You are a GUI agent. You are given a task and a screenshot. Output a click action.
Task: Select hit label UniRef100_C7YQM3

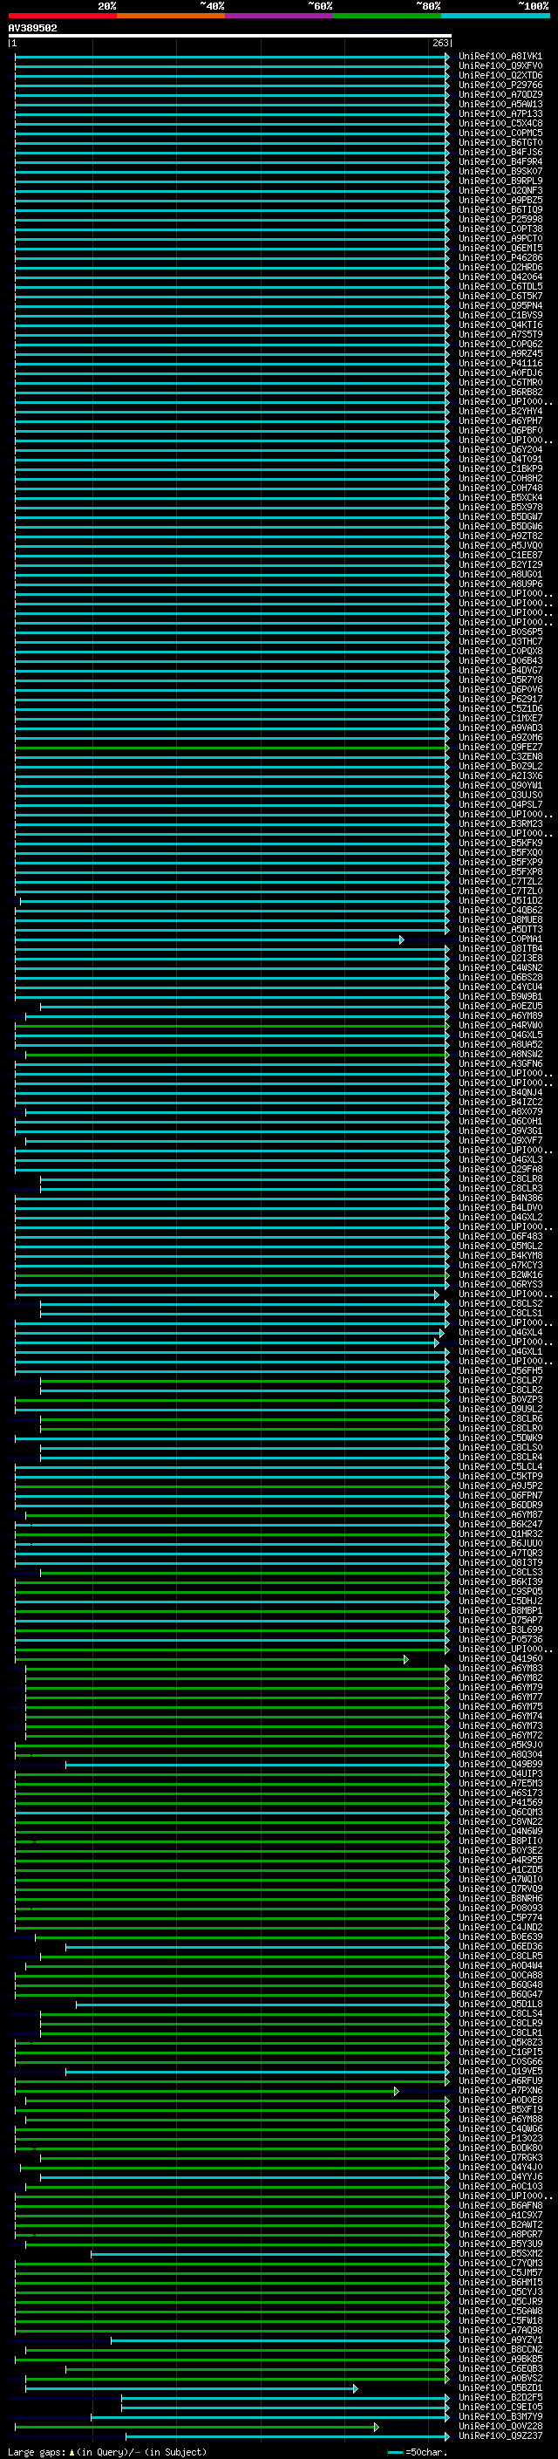(500, 2264)
